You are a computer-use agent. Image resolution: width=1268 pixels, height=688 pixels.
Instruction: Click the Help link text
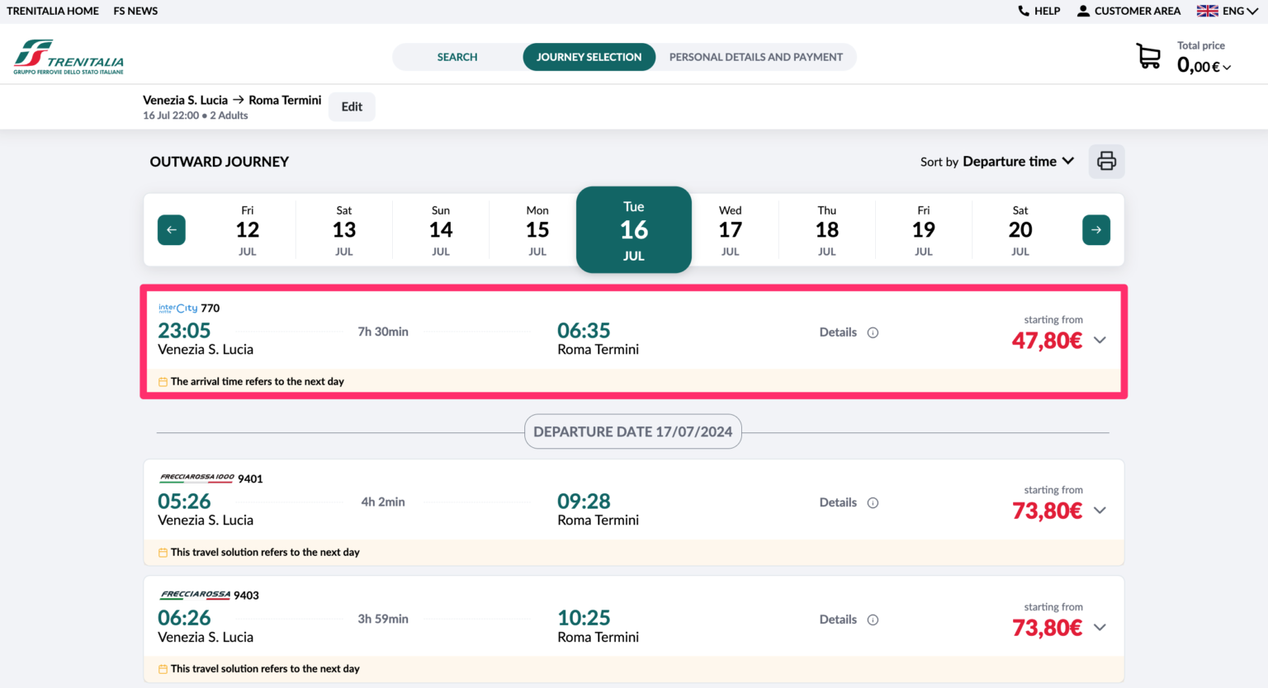coord(1048,11)
